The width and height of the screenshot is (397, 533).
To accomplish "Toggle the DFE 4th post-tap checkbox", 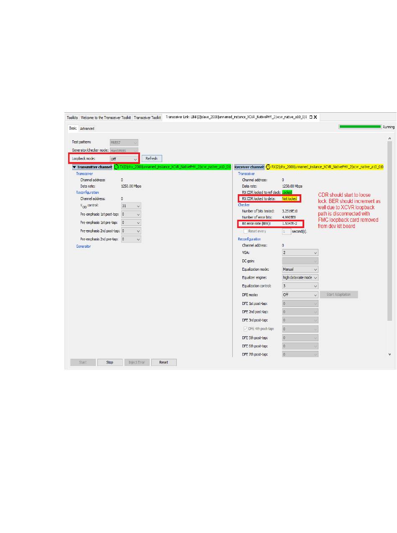I will point(245,329).
